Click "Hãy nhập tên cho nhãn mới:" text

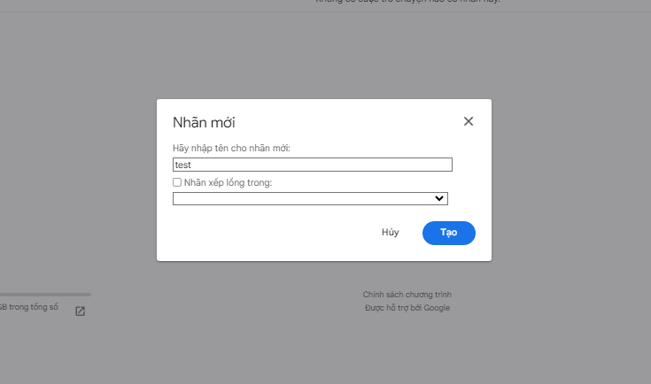click(x=232, y=148)
